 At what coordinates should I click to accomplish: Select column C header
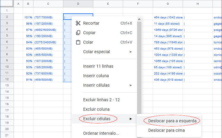pyautogui.click(x=48, y=4)
